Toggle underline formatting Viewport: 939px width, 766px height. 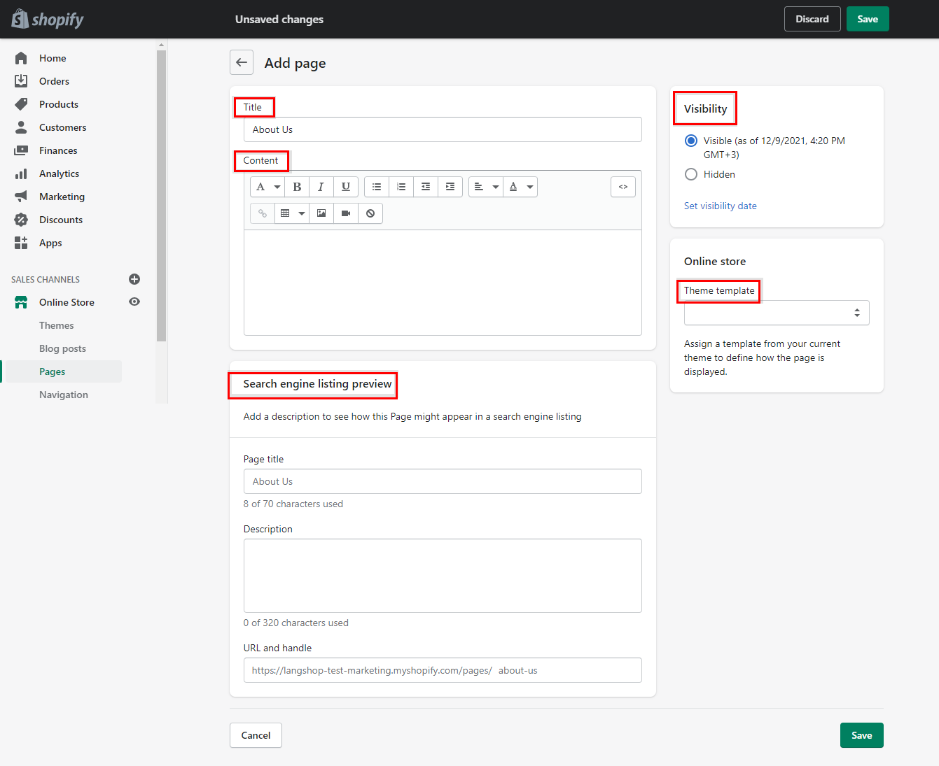coord(346,187)
